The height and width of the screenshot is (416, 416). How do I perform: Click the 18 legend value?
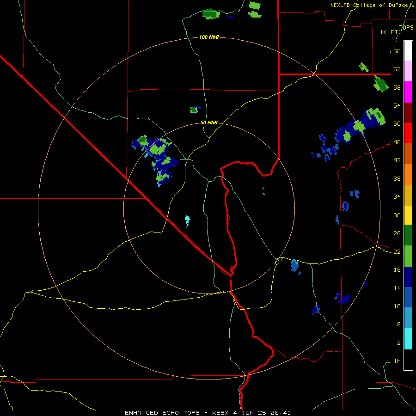(x=397, y=269)
